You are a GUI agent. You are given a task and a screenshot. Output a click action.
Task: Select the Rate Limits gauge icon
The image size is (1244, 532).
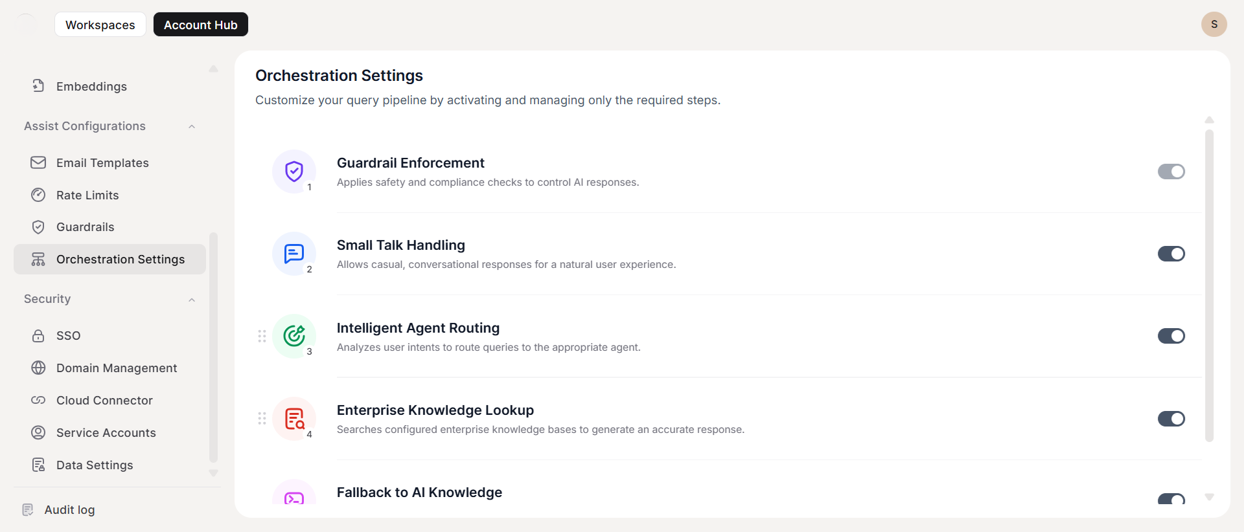(x=38, y=195)
